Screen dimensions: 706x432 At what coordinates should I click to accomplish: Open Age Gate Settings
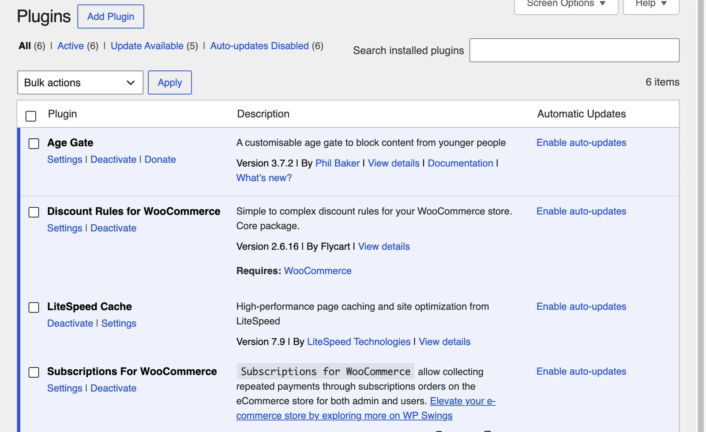pyautogui.click(x=65, y=160)
